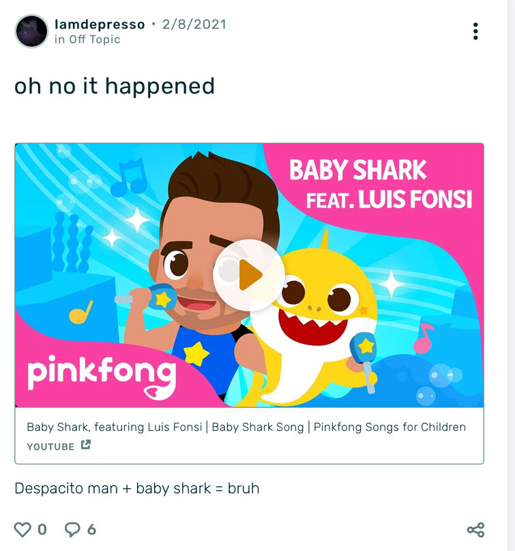Image resolution: width=515 pixels, height=551 pixels.
Task: Click the YOUTUBE source label
Action: 50,447
